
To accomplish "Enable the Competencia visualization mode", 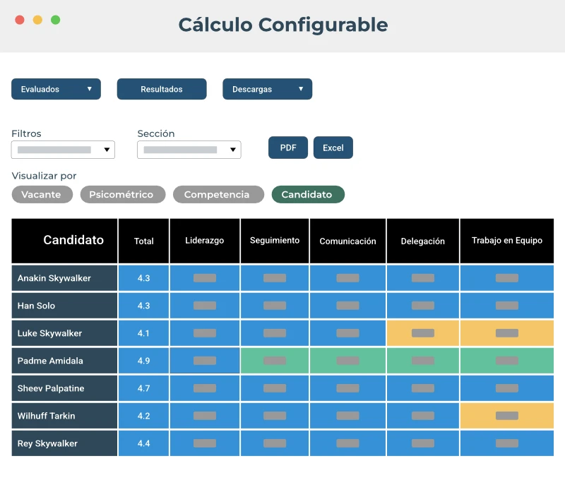I will click(218, 194).
